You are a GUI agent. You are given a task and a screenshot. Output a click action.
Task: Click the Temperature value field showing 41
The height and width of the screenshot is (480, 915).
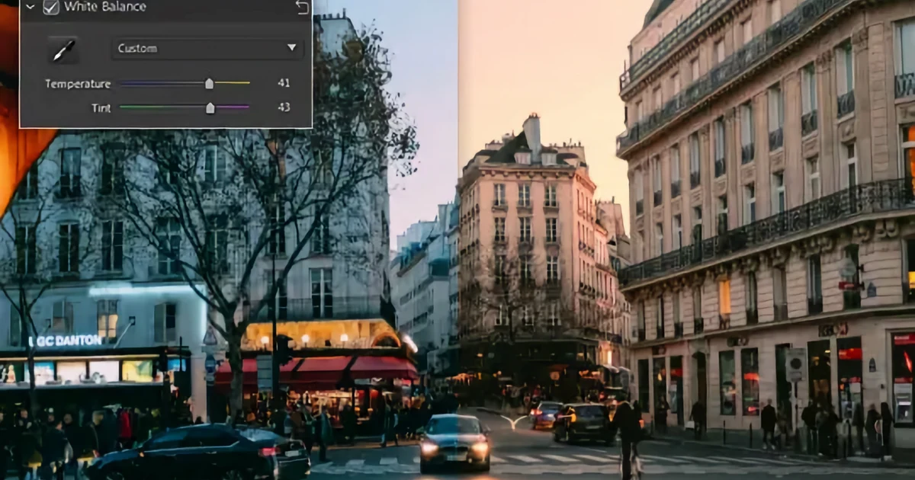coord(284,83)
